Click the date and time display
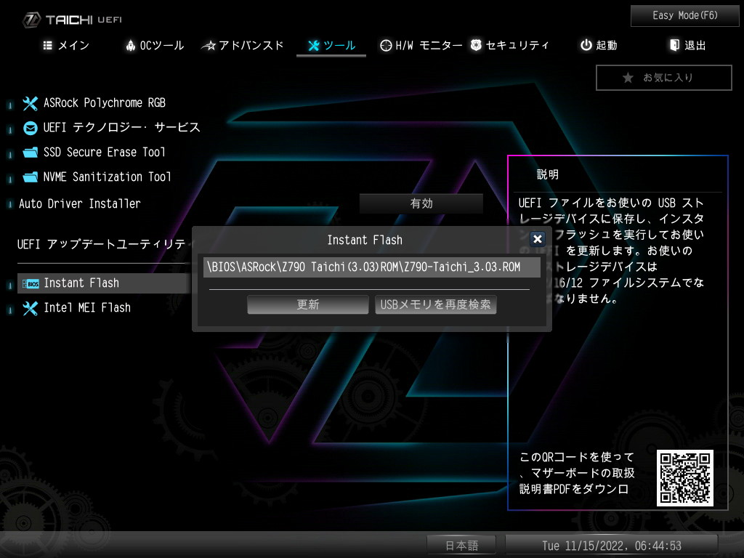Screen dimensions: 744x558 coord(611,546)
